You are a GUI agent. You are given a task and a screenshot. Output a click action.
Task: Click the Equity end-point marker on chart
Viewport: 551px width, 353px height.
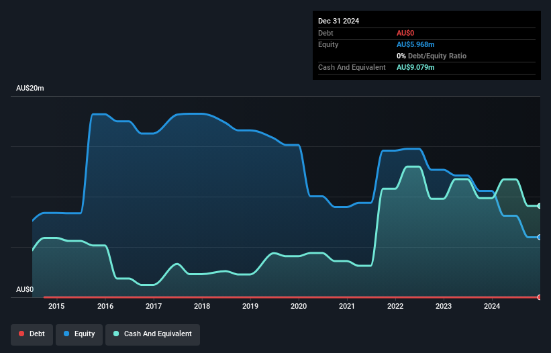point(540,238)
